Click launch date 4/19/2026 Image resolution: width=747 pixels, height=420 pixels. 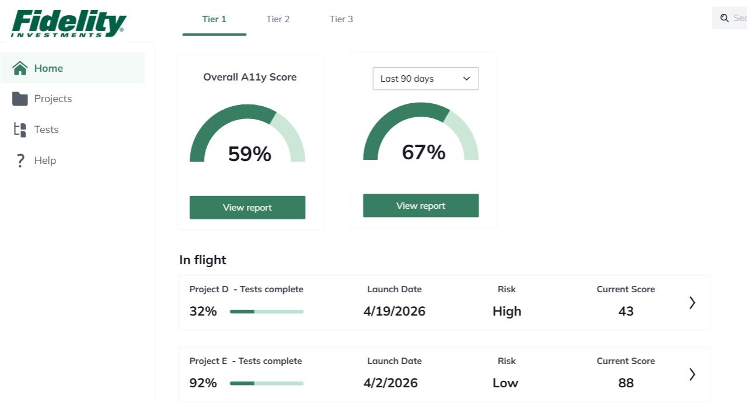(x=395, y=311)
